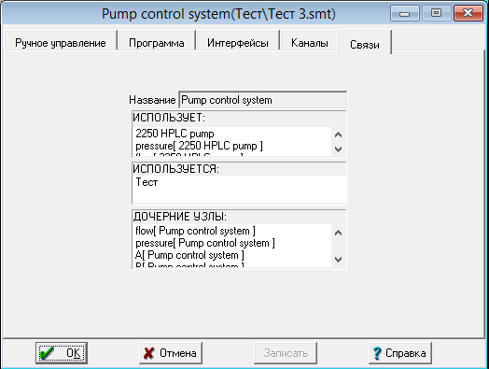Select the Связи tab
This screenshot has height=369, width=489.
pyautogui.click(x=365, y=44)
